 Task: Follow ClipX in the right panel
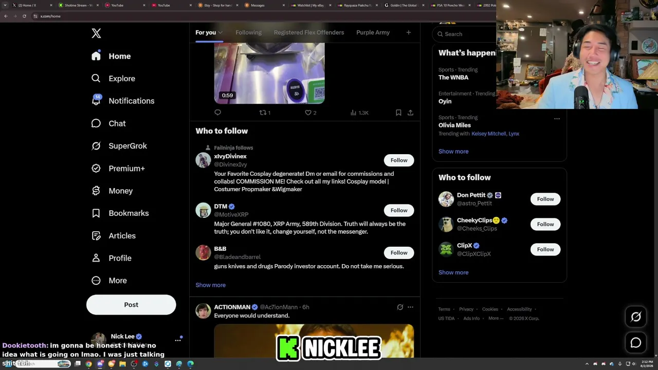545,250
